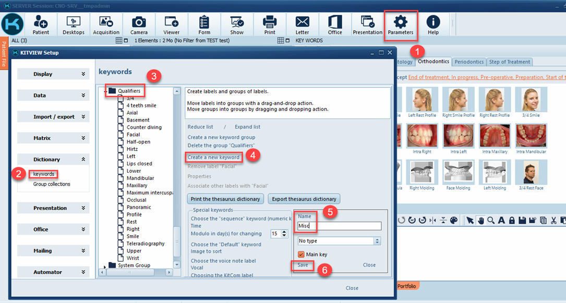Viewport: 566px width, 303px height.
Task: Expand the System Group tree node
Action: (x=105, y=265)
